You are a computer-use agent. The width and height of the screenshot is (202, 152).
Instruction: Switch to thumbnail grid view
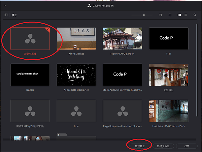(179, 15)
